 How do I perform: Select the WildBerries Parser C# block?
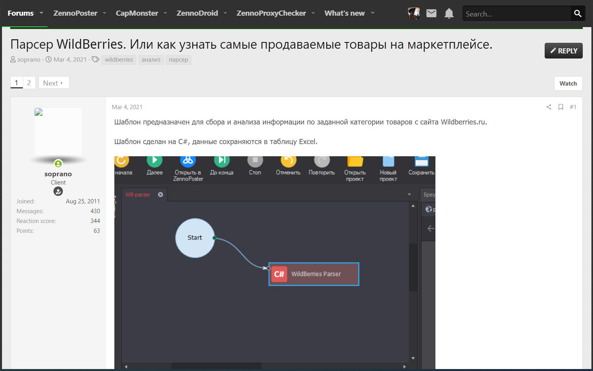314,274
